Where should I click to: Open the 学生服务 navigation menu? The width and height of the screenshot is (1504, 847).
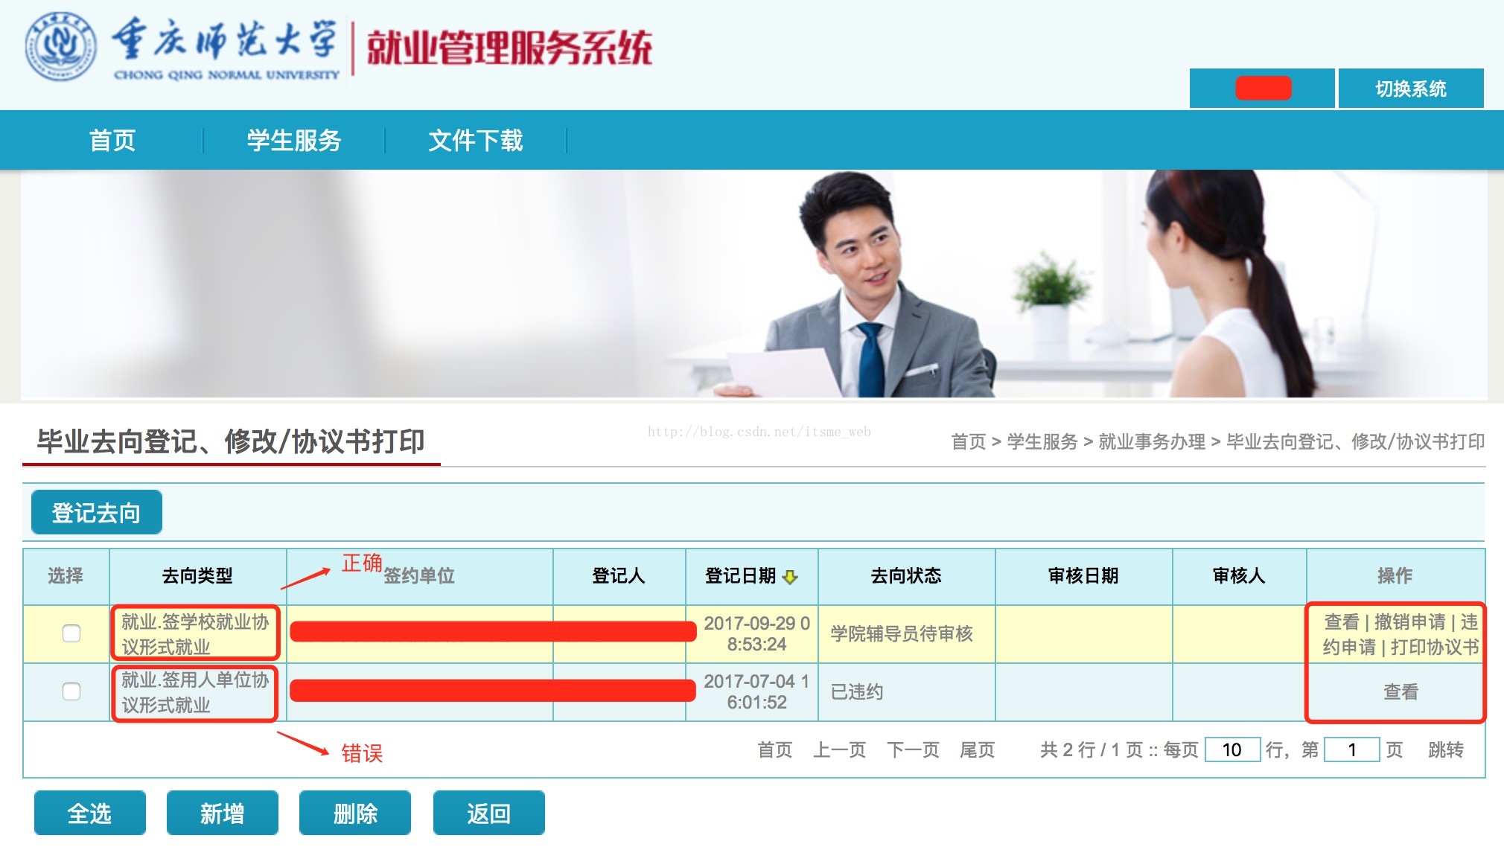[294, 140]
